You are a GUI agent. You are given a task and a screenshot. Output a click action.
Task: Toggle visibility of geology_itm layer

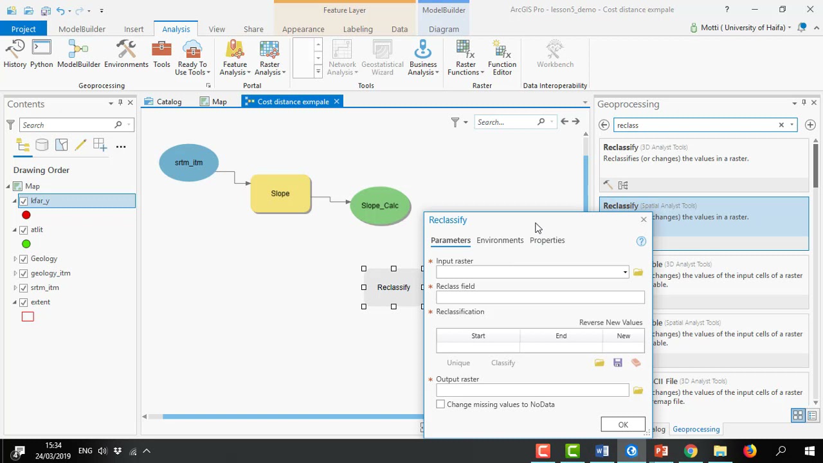[x=24, y=273]
